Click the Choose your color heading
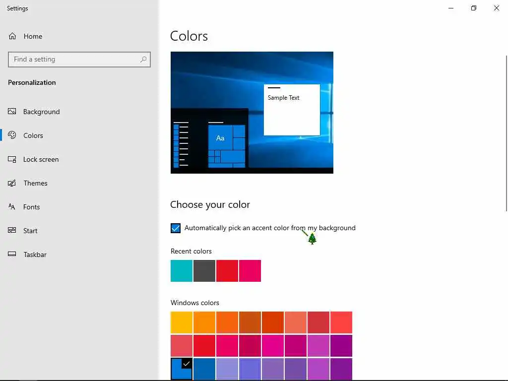Screen dimensions: 508x381 coord(210,205)
